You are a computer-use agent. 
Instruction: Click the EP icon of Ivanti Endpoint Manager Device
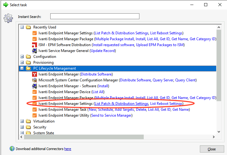click(35, 92)
